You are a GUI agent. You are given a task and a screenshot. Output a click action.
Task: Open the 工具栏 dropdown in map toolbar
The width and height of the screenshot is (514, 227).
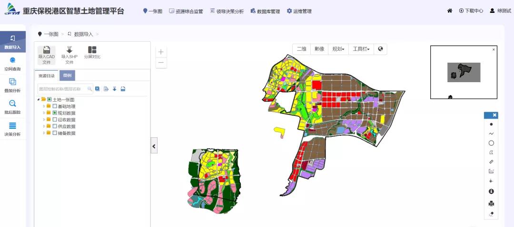361,49
